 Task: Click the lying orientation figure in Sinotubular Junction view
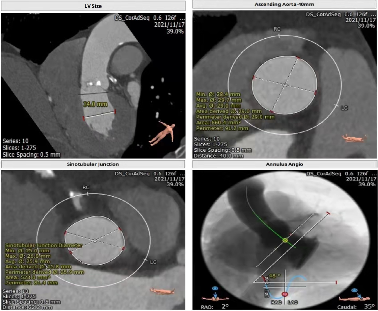162,291
